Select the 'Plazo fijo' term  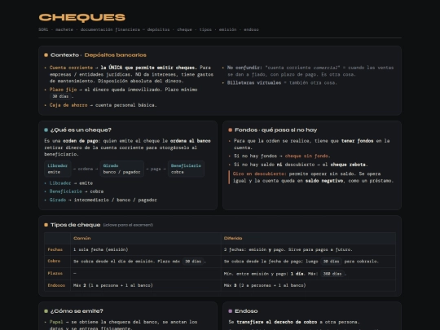[x=63, y=90]
